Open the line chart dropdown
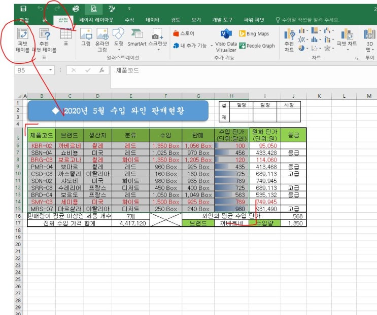377x315 pixels. 303,40
